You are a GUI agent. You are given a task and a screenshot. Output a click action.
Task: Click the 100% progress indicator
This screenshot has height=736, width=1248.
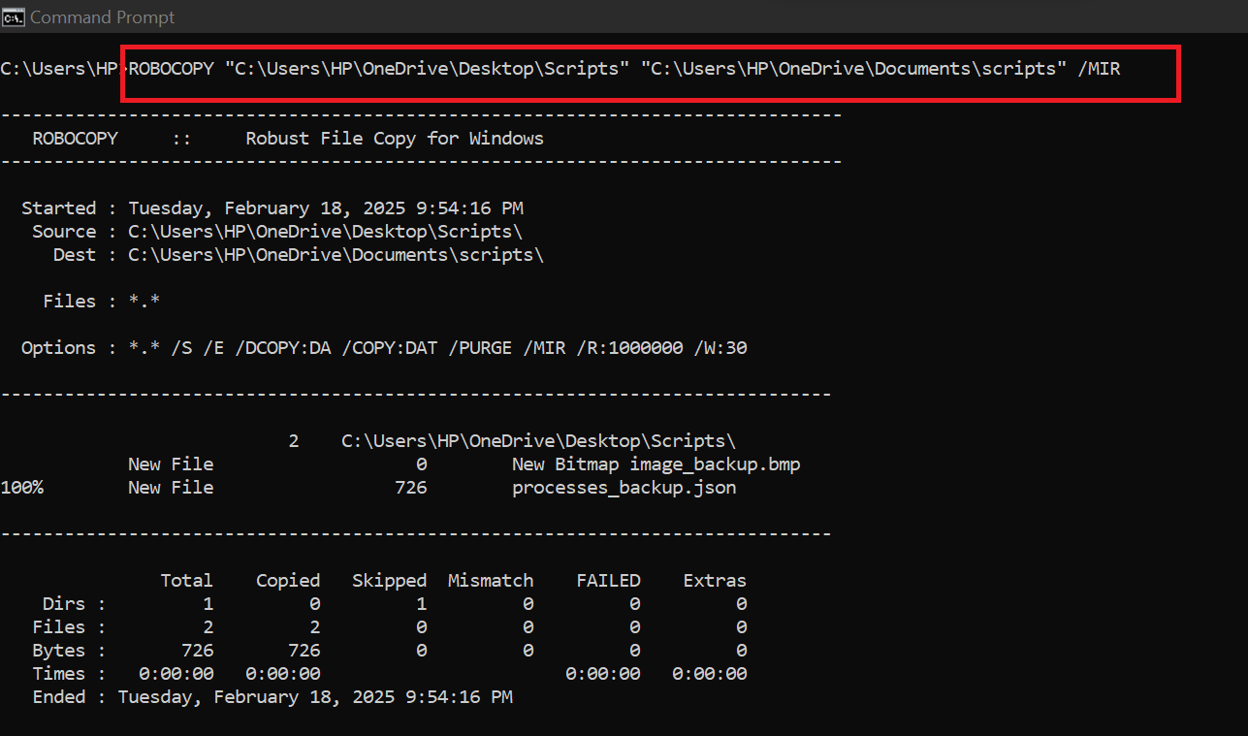click(21, 488)
